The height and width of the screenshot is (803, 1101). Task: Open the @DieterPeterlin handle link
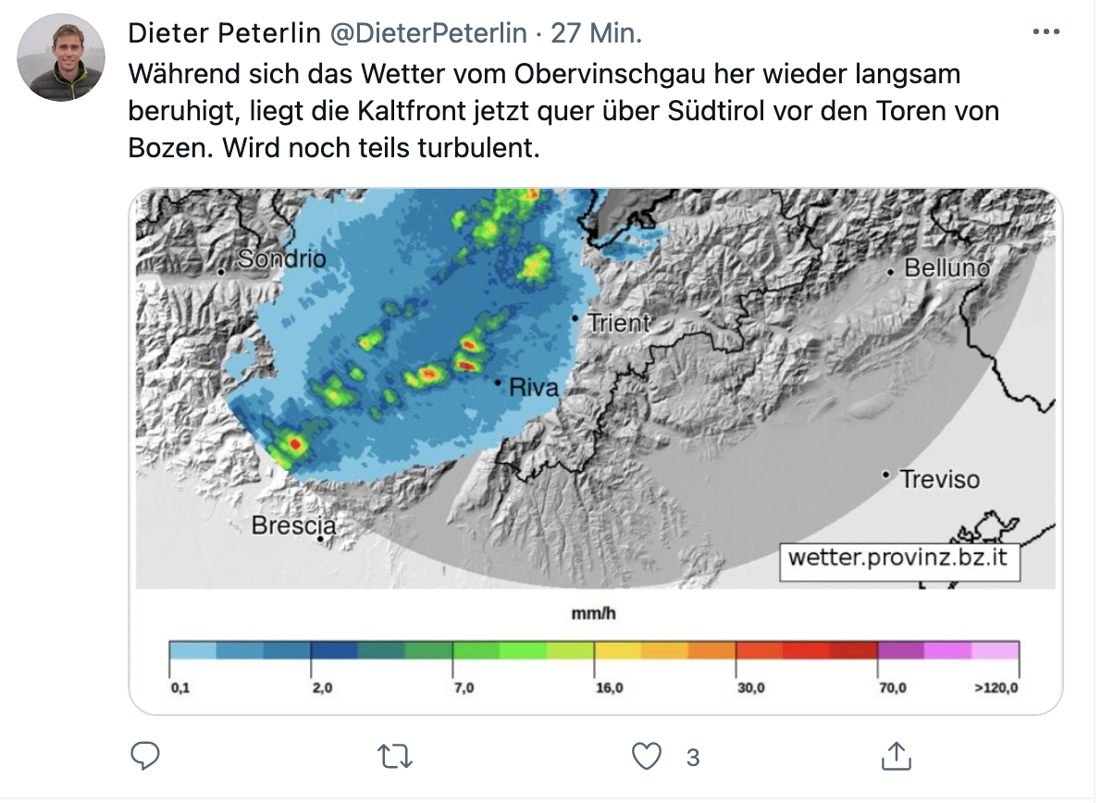[x=428, y=33]
